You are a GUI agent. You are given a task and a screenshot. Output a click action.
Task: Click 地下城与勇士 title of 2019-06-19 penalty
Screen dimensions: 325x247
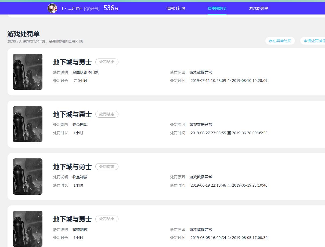[x=72, y=167]
